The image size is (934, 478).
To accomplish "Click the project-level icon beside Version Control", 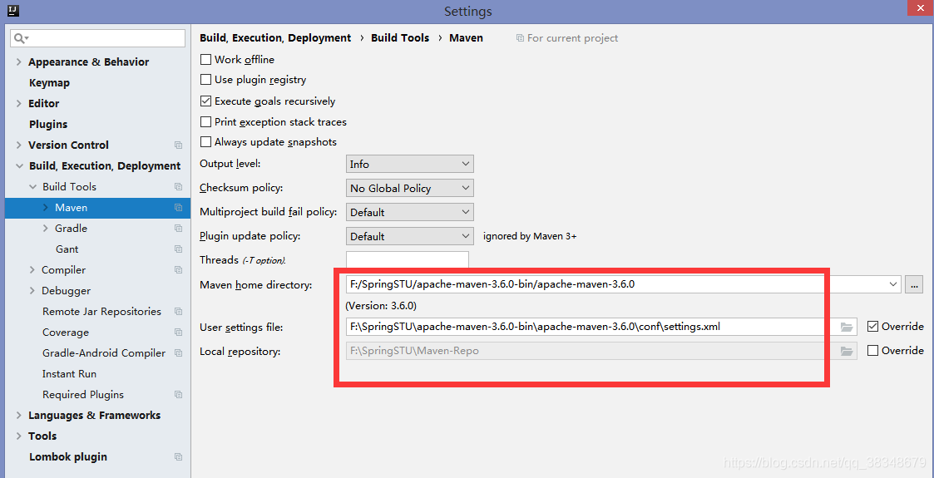I will coord(178,145).
